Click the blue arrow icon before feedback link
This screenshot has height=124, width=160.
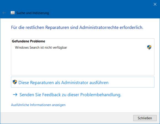point(15,95)
